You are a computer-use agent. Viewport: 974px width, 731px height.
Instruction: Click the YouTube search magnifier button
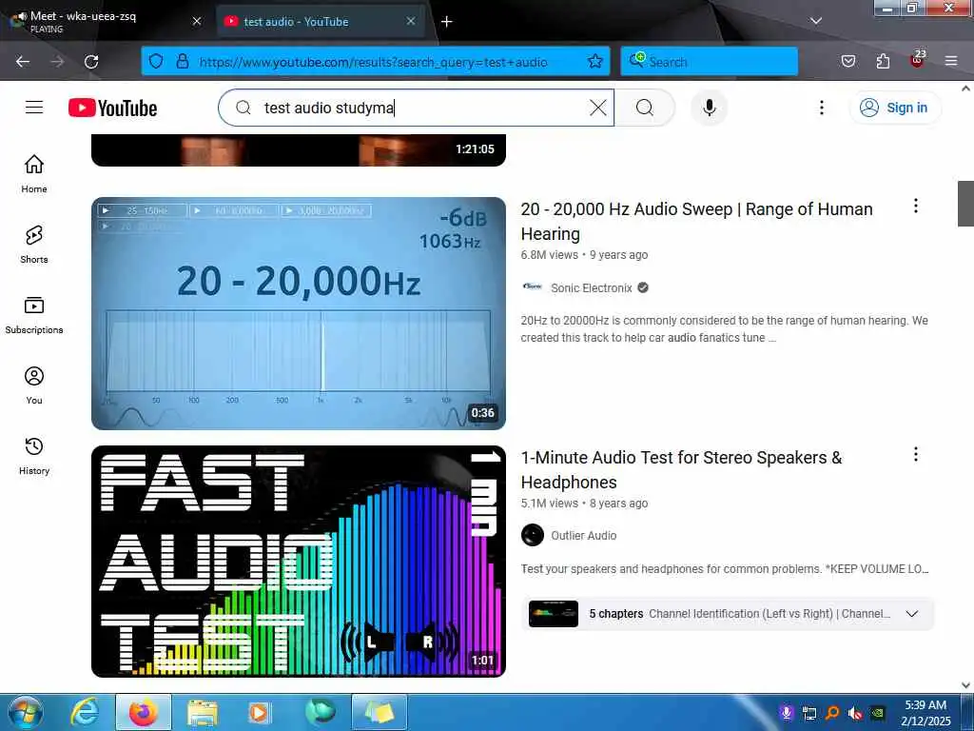click(645, 108)
